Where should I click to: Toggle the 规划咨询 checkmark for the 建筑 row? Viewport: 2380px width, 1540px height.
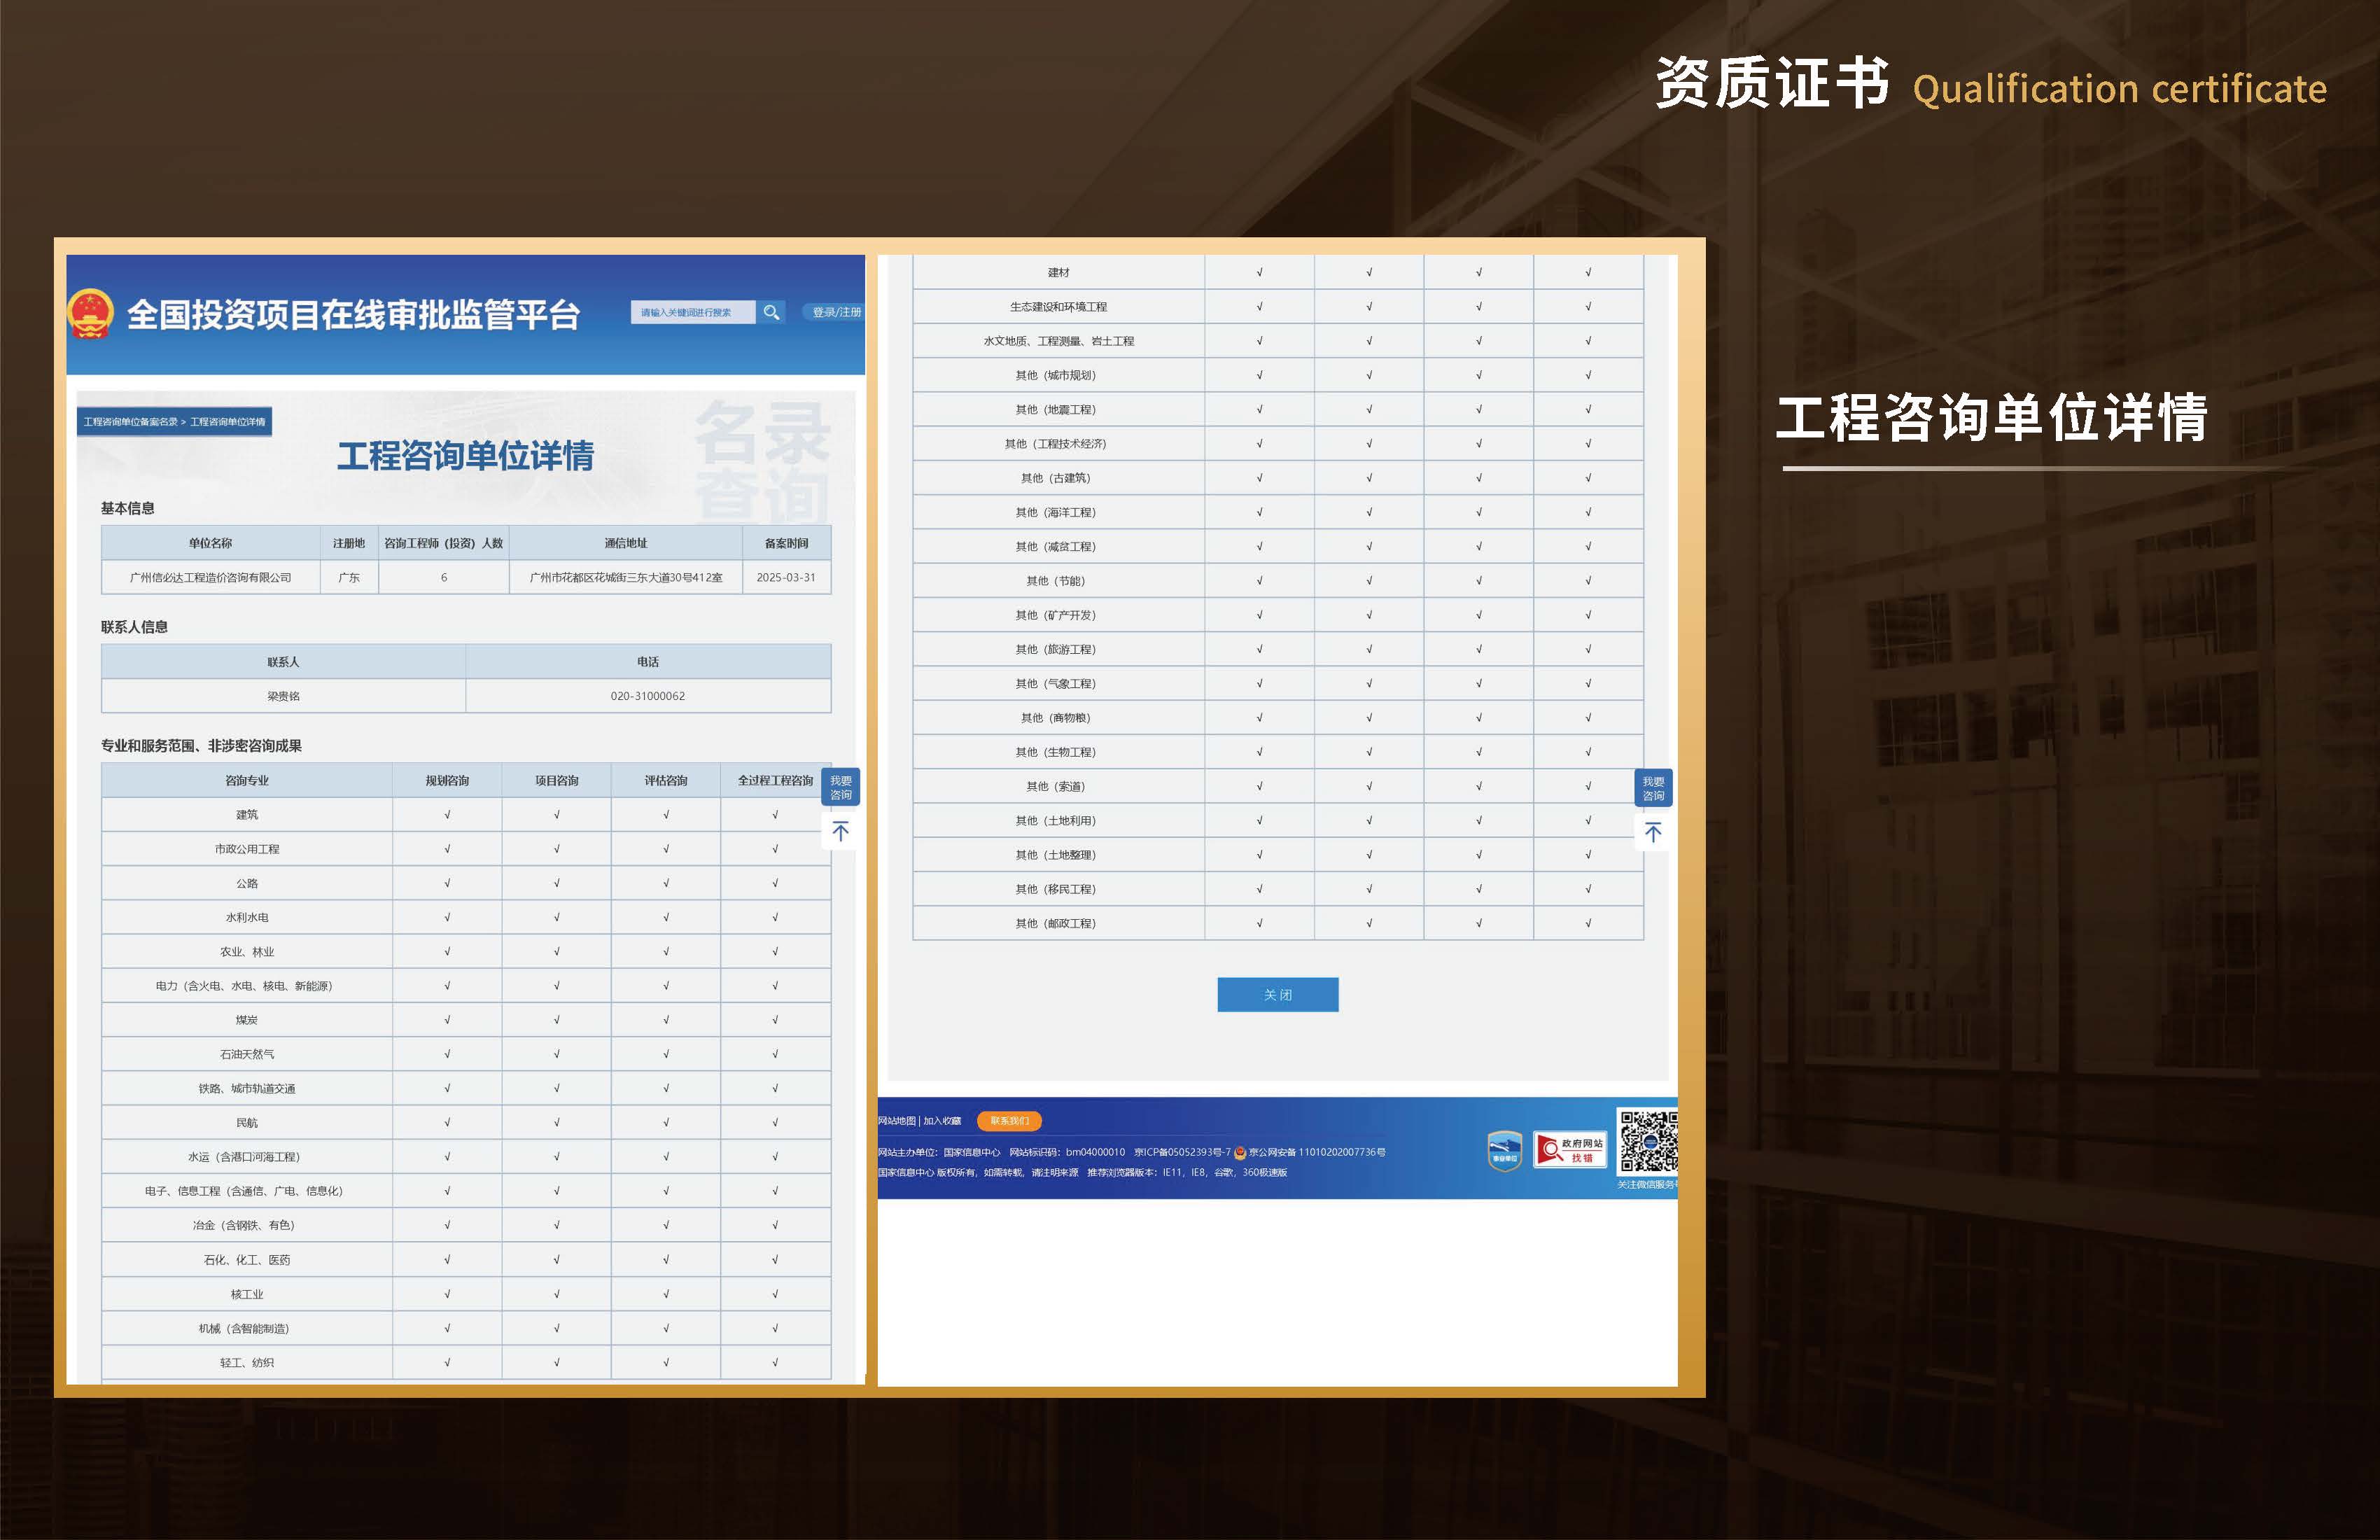pos(447,814)
